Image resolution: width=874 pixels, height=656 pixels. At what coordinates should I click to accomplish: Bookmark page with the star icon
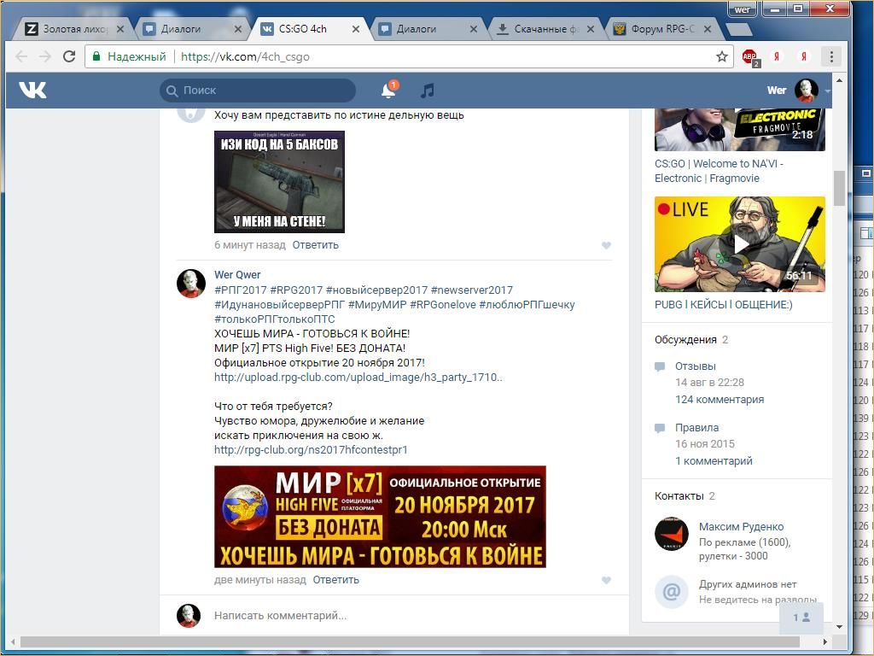(x=722, y=56)
